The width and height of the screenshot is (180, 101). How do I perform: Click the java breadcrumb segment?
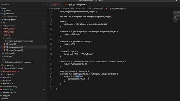click(x=84, y=9)
